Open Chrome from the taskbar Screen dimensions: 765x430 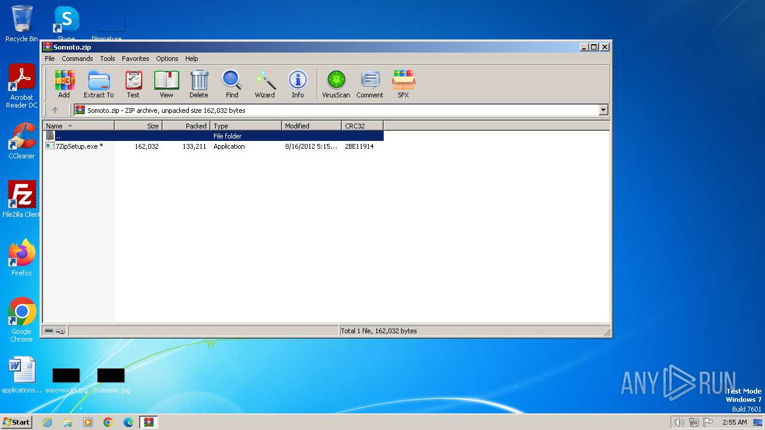(x=108, y=422)
